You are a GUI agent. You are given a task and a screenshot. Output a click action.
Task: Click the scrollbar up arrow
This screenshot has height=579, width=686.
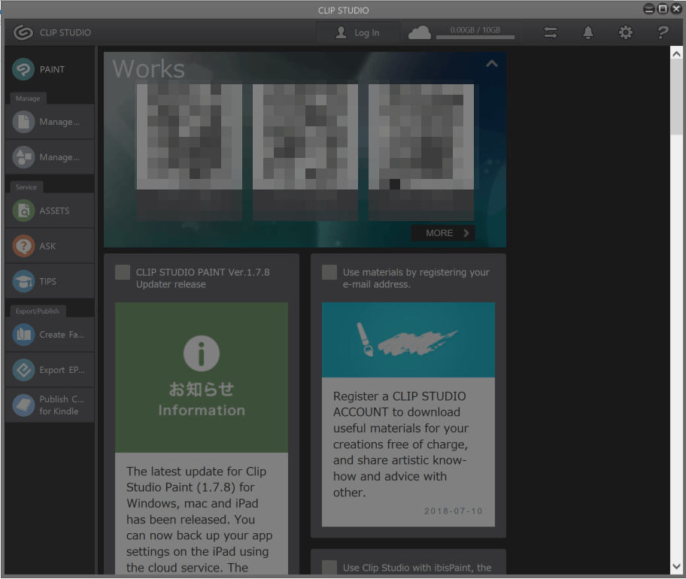pyautogui.click(x=676, y=54)
